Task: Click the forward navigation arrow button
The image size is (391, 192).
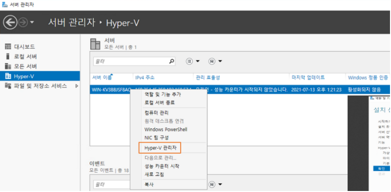Action: click(x=23, y=23)
